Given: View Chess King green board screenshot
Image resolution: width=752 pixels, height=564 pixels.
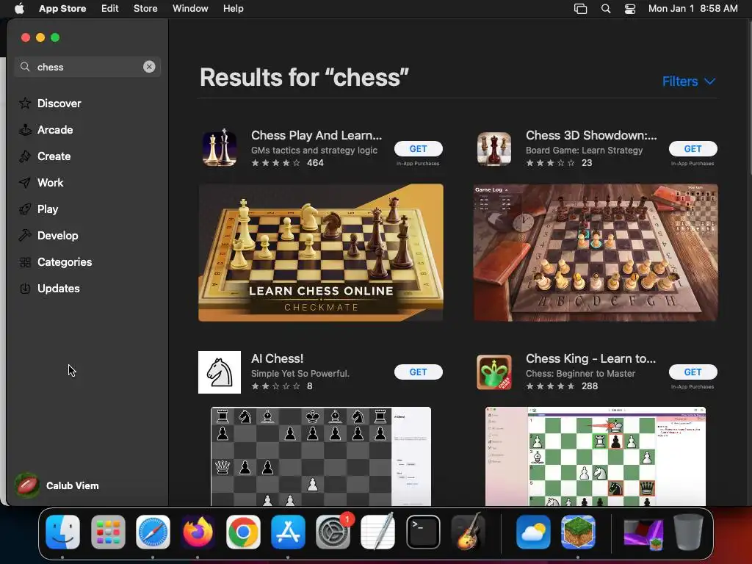Looking at the screenshot, I should click(x=596, y=456).
